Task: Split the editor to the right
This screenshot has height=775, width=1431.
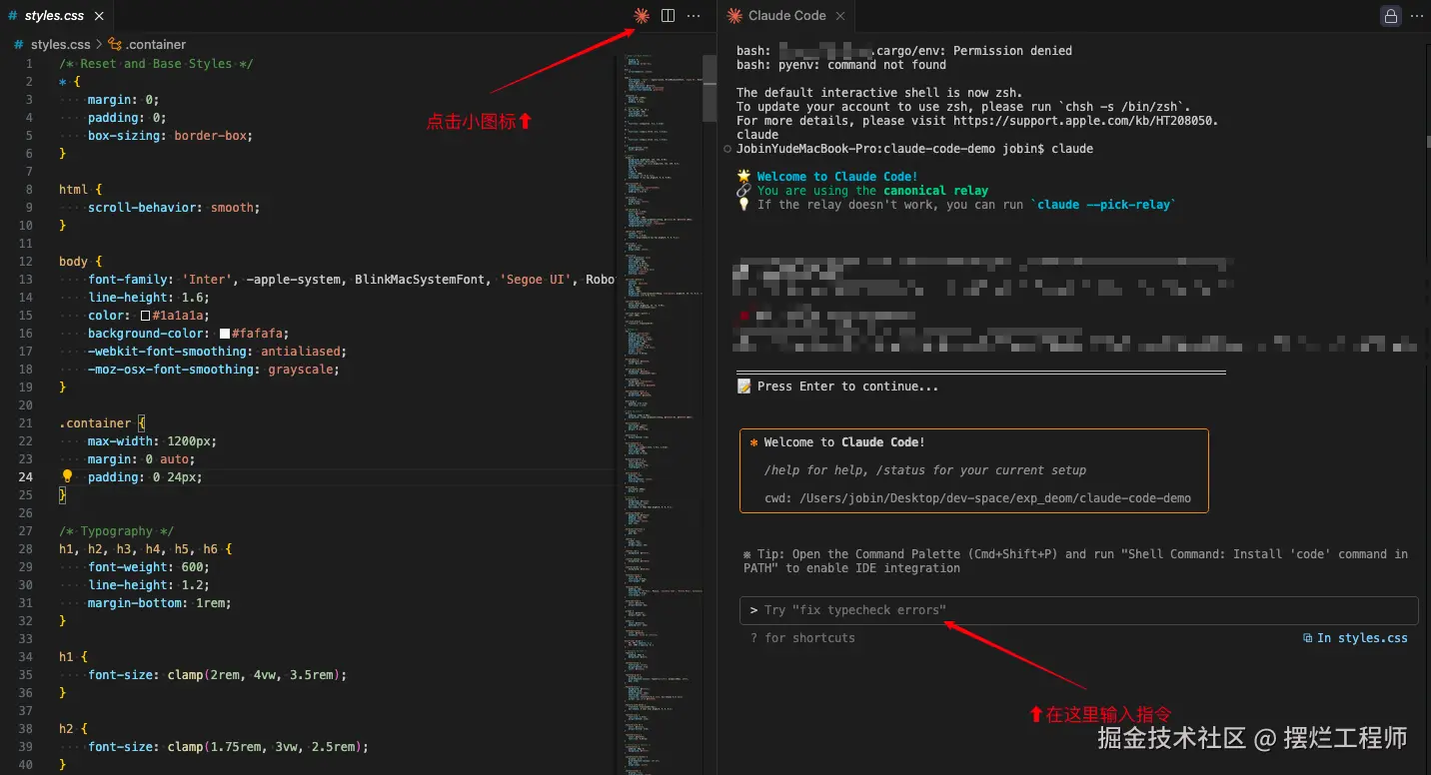Action: (x=668, y=16)
